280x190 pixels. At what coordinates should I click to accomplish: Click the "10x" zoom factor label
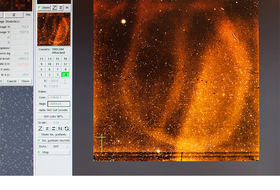(28, 15)
